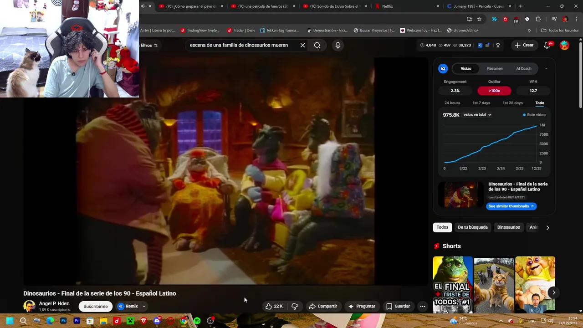Screen dimensions: 583x328
Task: Open media controls icon in Chrome toolbar
Action: click(554, 19)
